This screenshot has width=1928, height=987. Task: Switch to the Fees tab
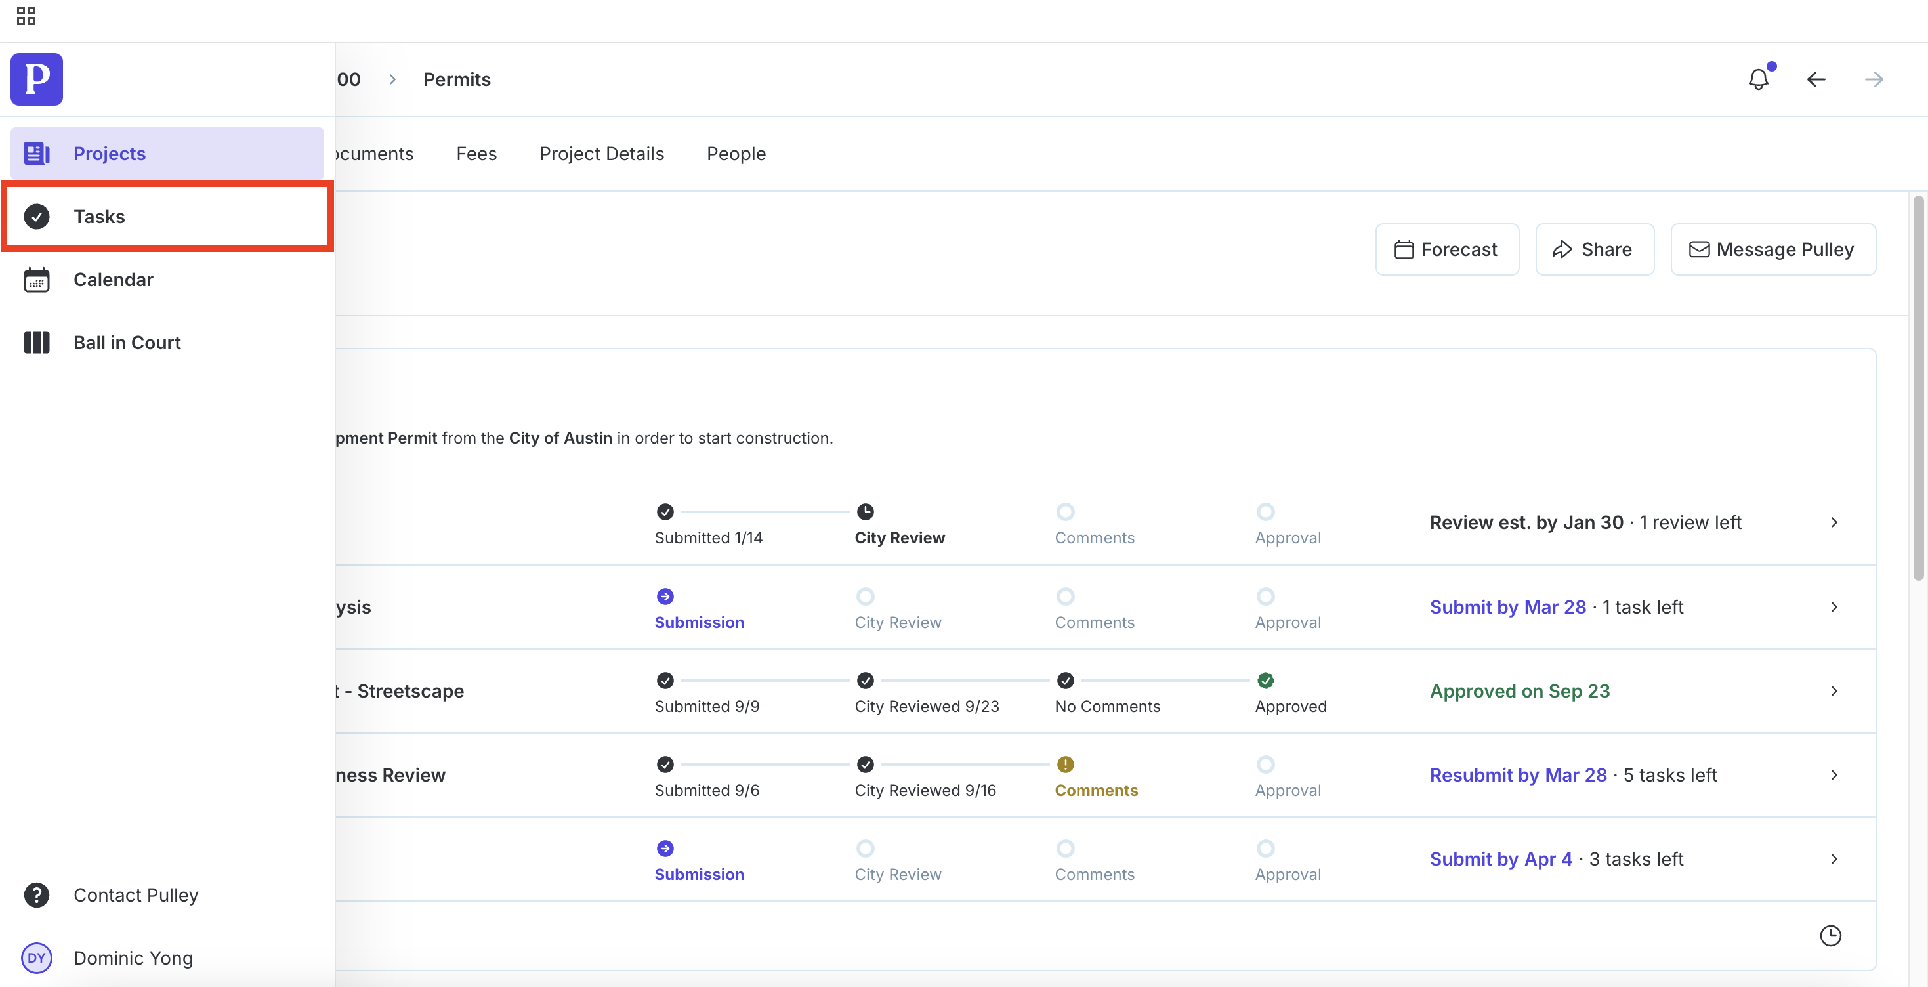(x=476, y=154)
